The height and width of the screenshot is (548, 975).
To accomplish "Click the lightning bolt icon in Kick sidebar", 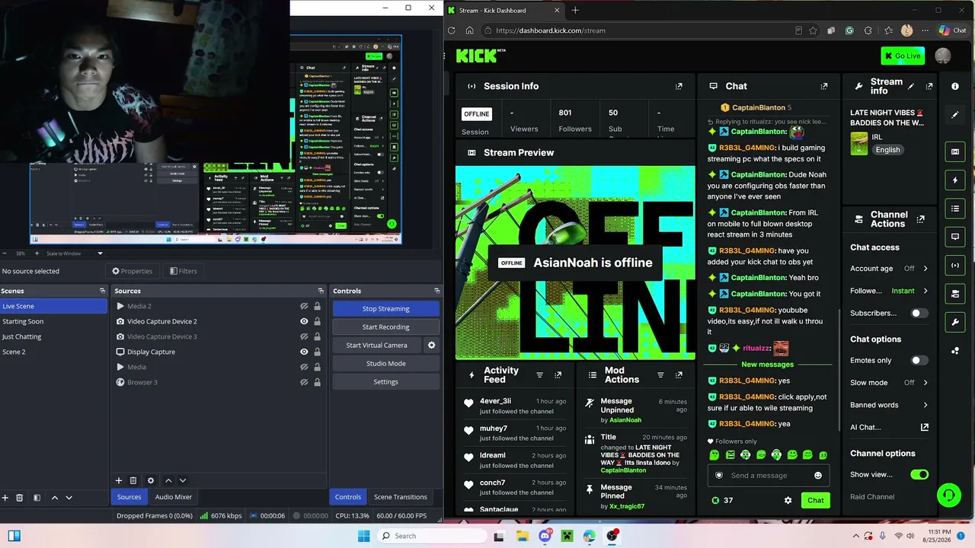I will 955,180.
